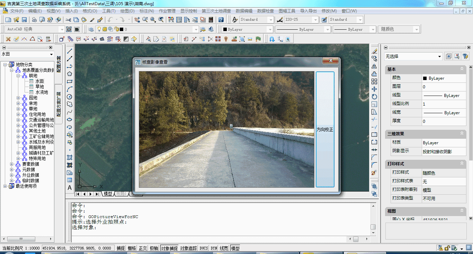Screen dimensions: 473x254
Task: Select the Polygon draw tool
Action: click(x=70, y=74)
